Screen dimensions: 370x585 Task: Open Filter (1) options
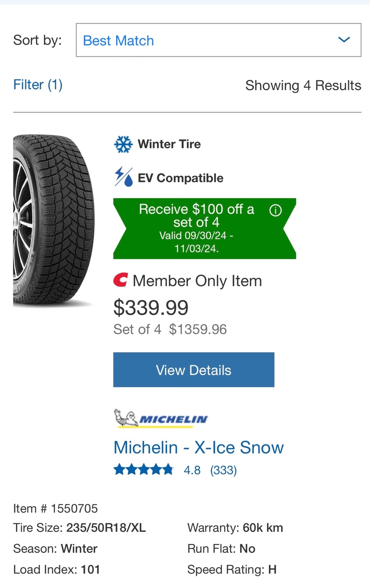[x=38, y=84]
